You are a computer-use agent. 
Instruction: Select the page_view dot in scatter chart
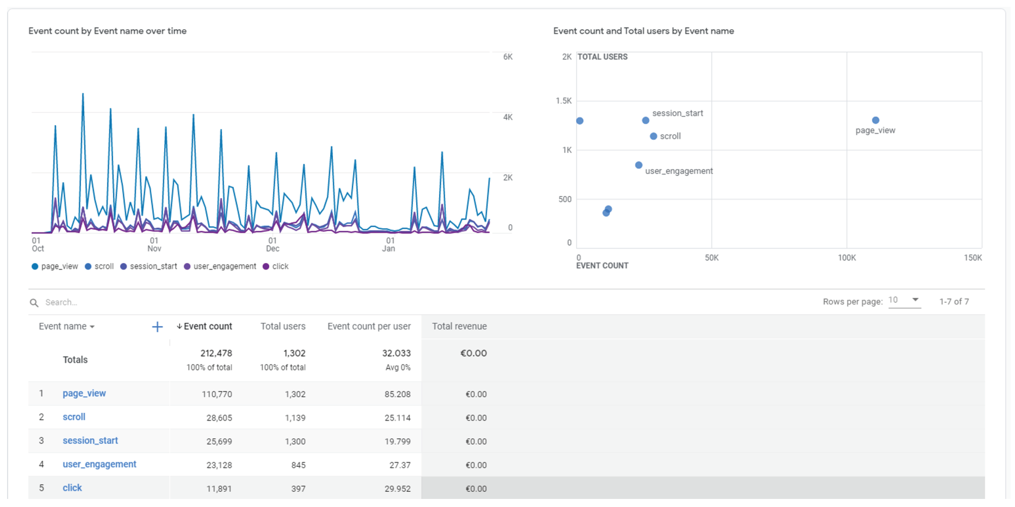tap(875, 120)
